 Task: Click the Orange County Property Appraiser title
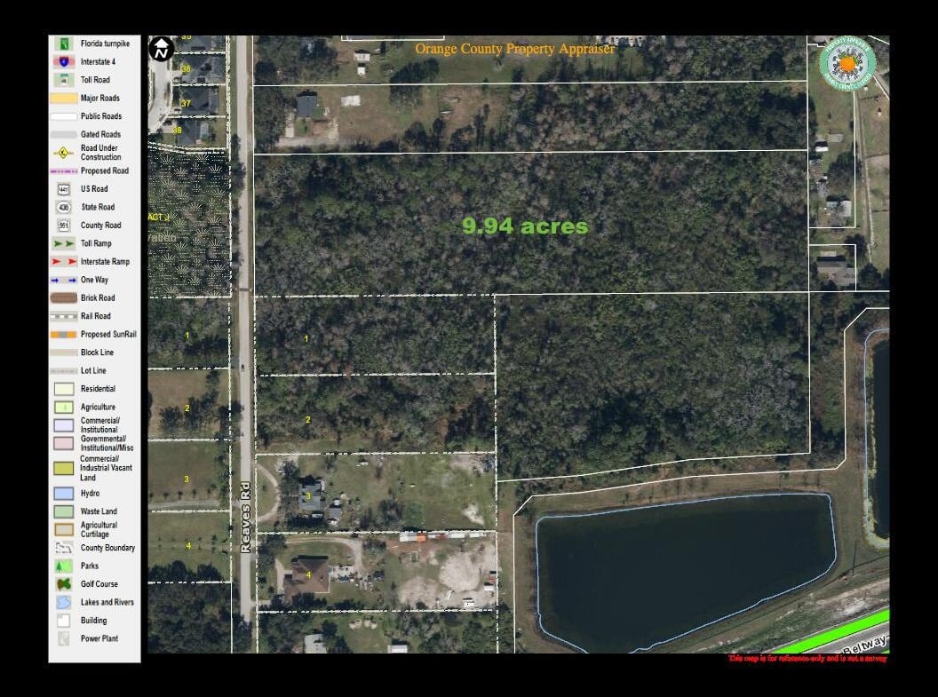click(x=514, y=49)
